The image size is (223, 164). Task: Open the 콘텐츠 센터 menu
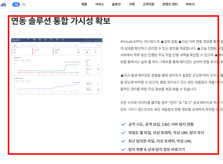click(x=170, y=4)
